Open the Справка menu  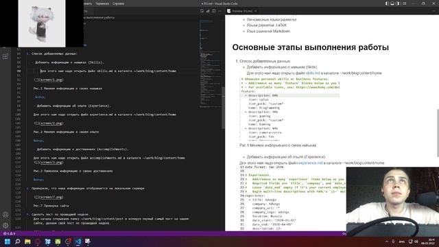(x=118, y=3)
